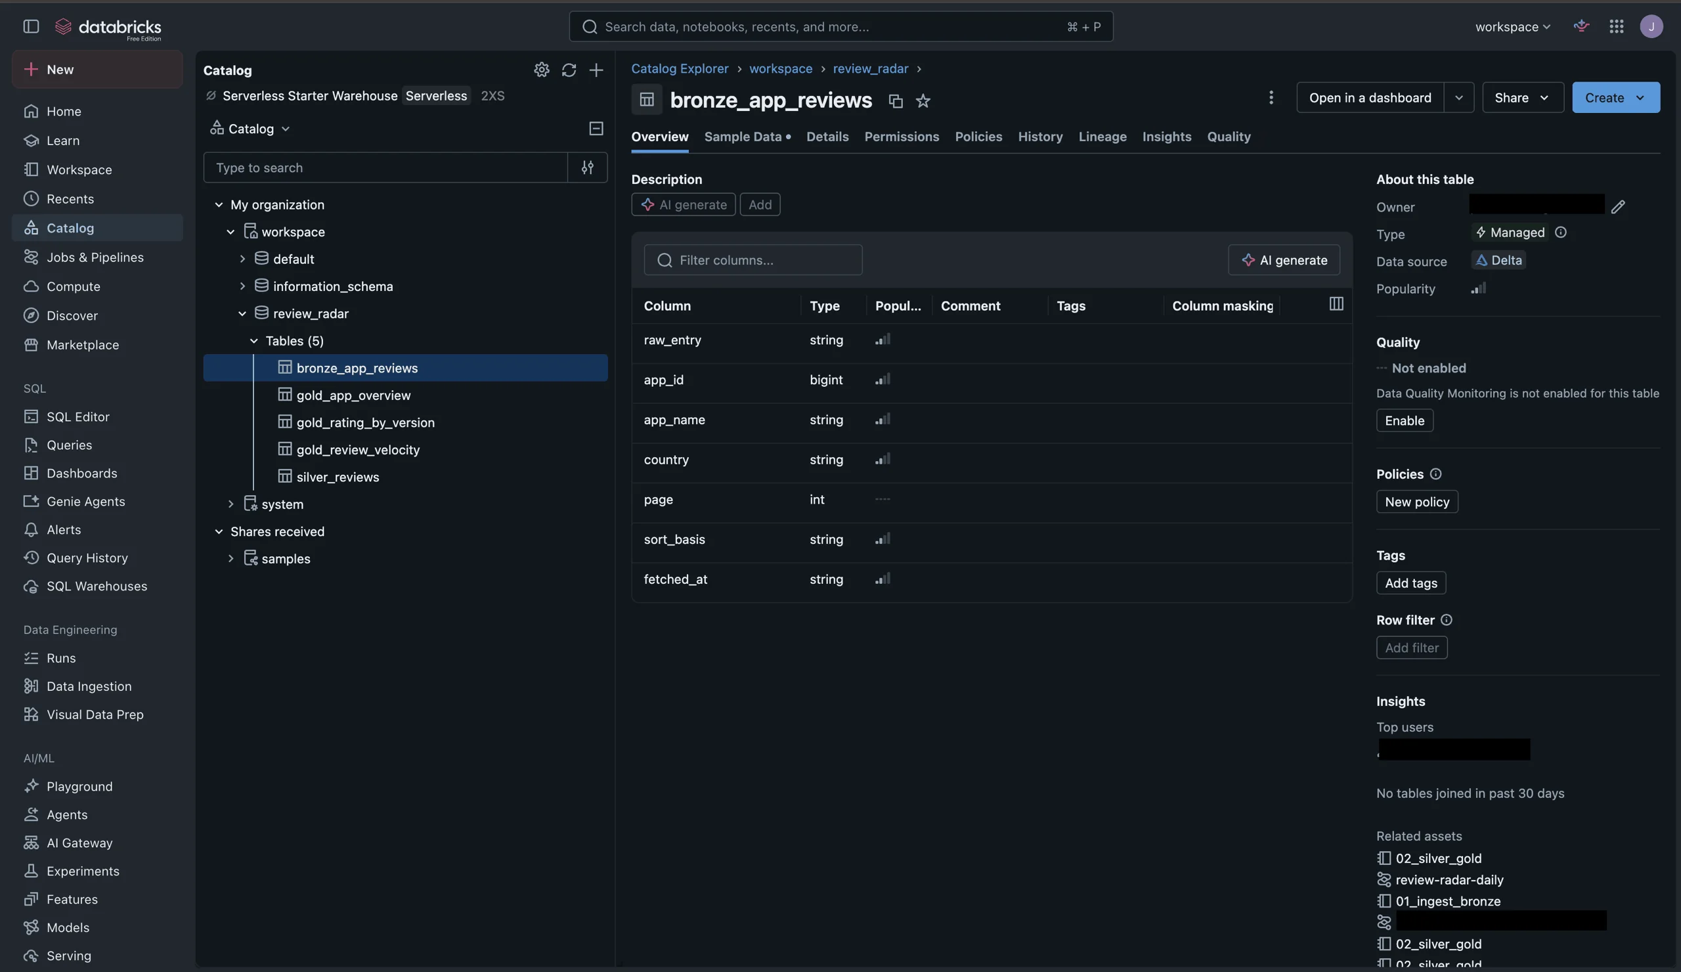
Task: Click the Add tags button
Action: coord(1411,583)
